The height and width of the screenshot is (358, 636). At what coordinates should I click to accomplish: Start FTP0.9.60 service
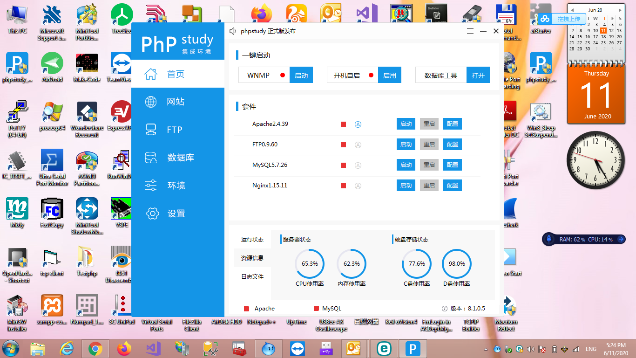(406, 145)
